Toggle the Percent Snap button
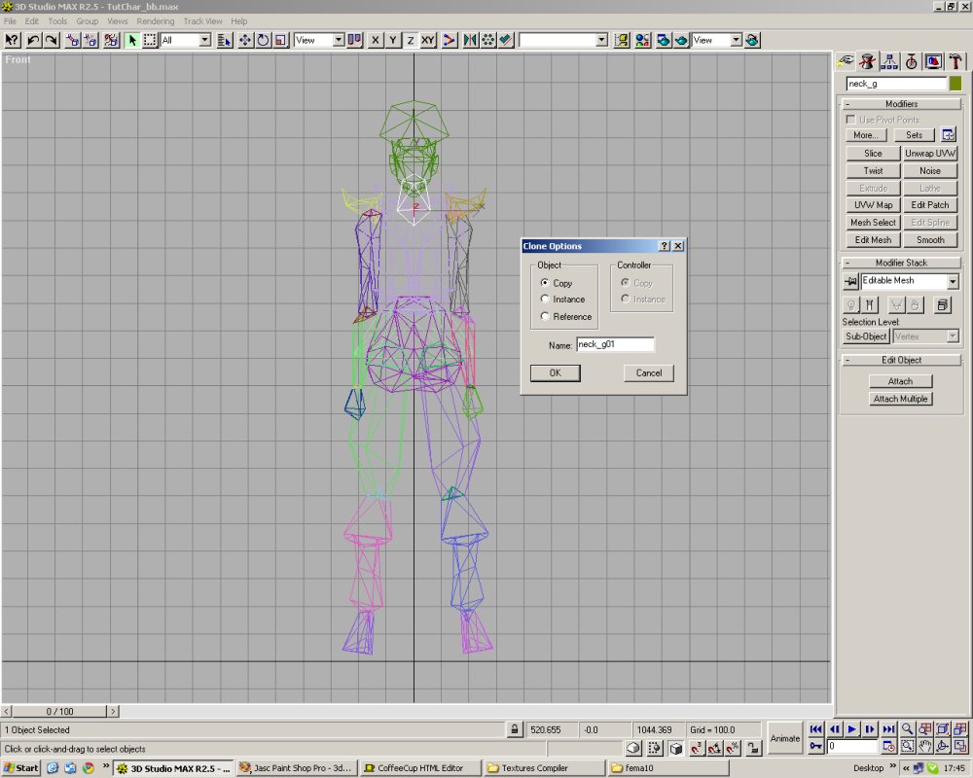Viewport: 973px width, 778px height. (x=734, y=748)
